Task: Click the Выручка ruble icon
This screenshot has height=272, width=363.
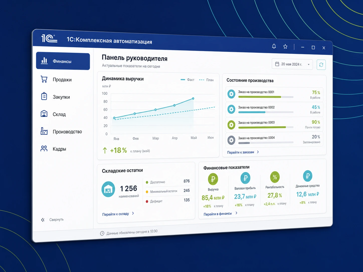Action: (213, 179)
